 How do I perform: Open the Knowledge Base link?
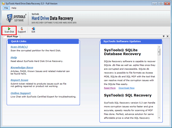tap(22, 68)
